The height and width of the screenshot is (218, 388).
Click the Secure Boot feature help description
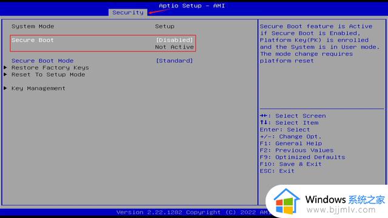(319, 44)
